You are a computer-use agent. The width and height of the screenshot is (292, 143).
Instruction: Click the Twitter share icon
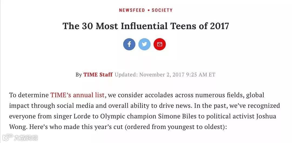[x=144, y=44]
